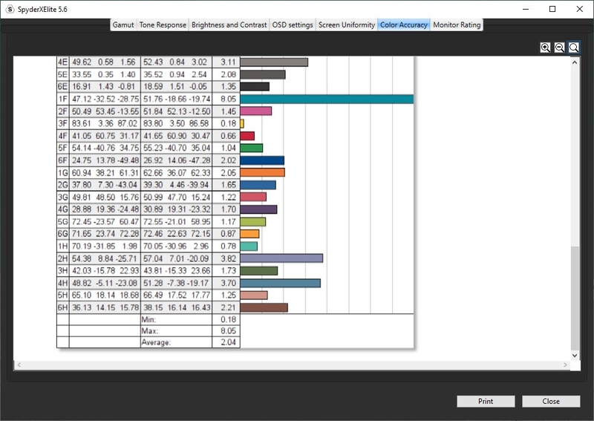Screen dimensions: 594x421
Task: Click the blue 2G color bar
Action: pyautogui.click(x=258, y=185)
